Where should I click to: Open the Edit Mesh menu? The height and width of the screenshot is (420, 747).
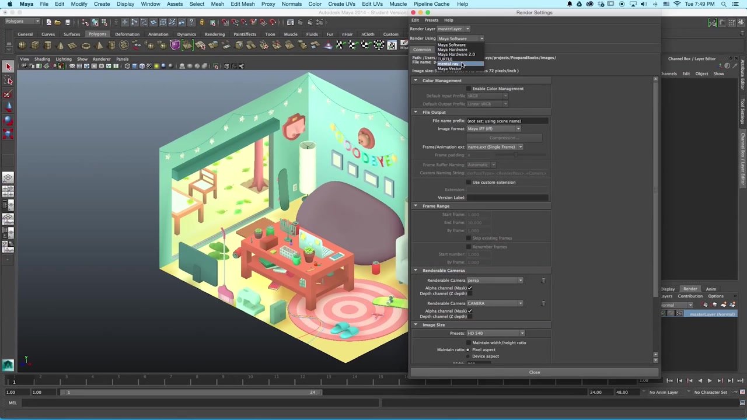coord(242,4)
